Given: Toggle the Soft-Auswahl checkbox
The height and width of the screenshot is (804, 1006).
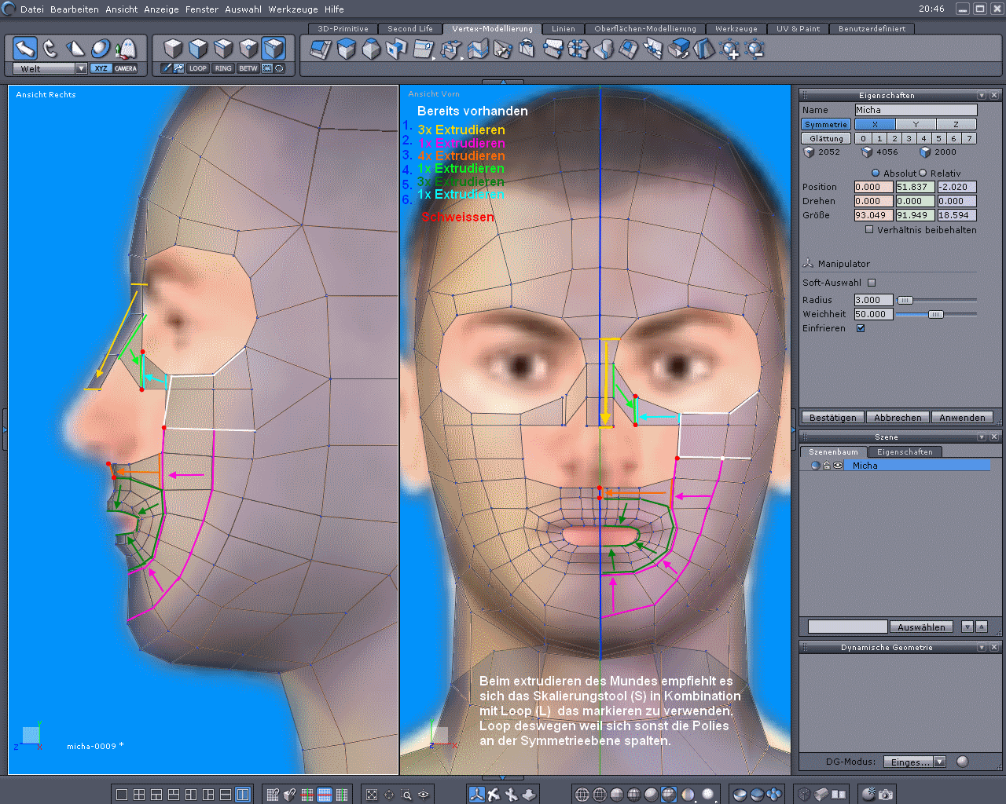Looking at the screenshot, I should coord(872,283).
